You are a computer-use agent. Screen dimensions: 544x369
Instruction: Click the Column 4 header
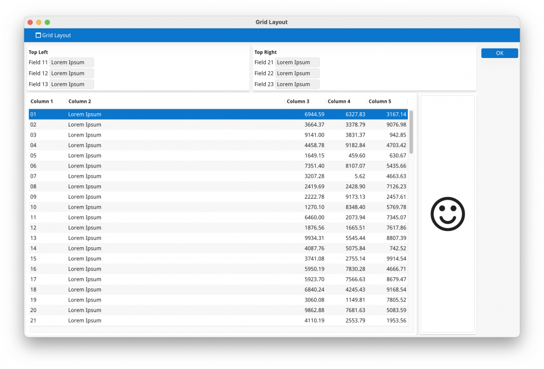point(339,101)
